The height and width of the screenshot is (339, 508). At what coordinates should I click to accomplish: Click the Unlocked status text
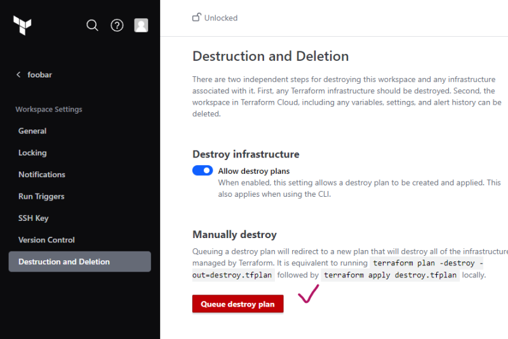pos(221,18)
